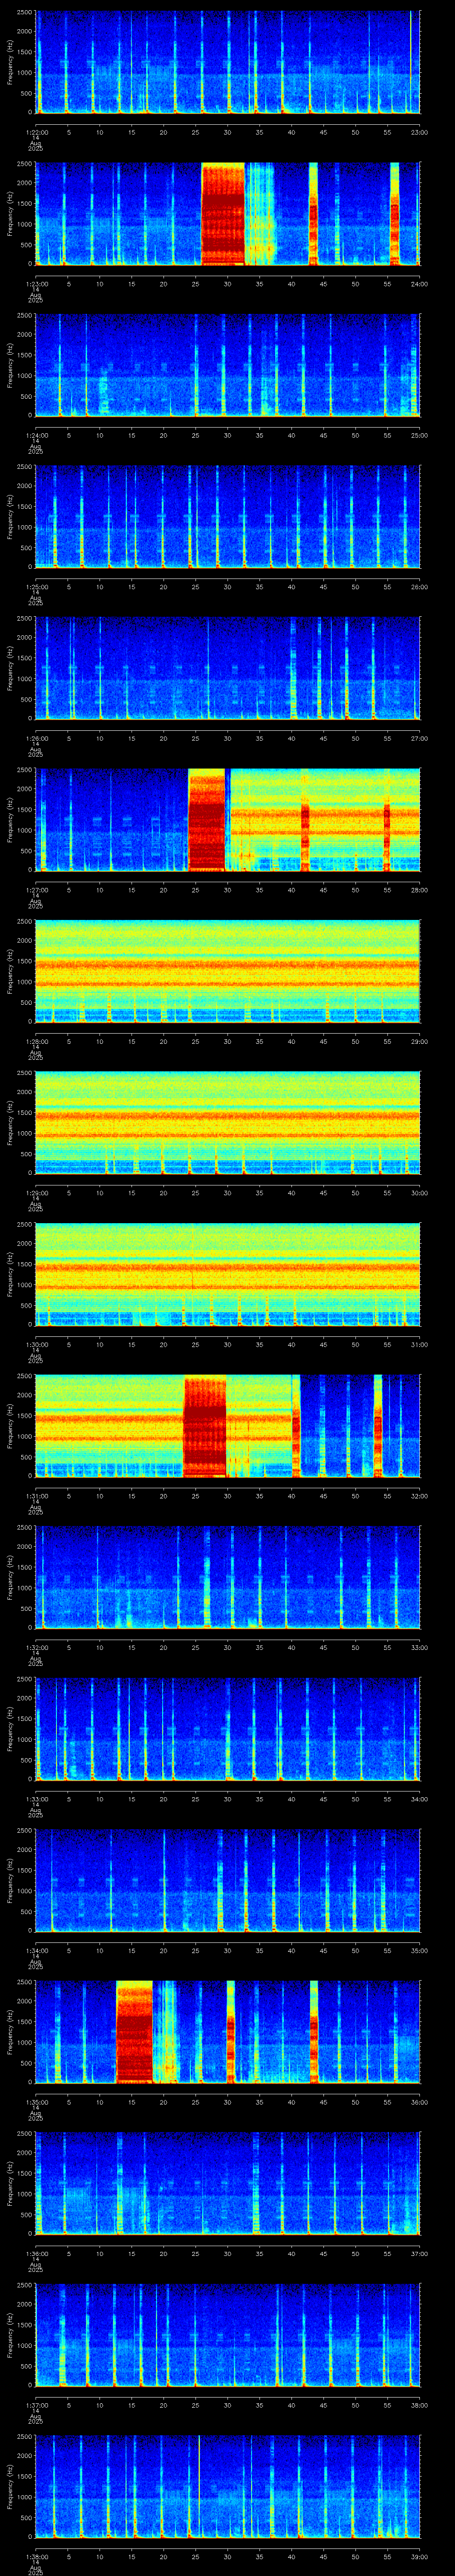Click Frequency (Hz) axis title of the 1:25:00 plot
455x2576 pixels.
pyautogui.click(x=10, y=516)
